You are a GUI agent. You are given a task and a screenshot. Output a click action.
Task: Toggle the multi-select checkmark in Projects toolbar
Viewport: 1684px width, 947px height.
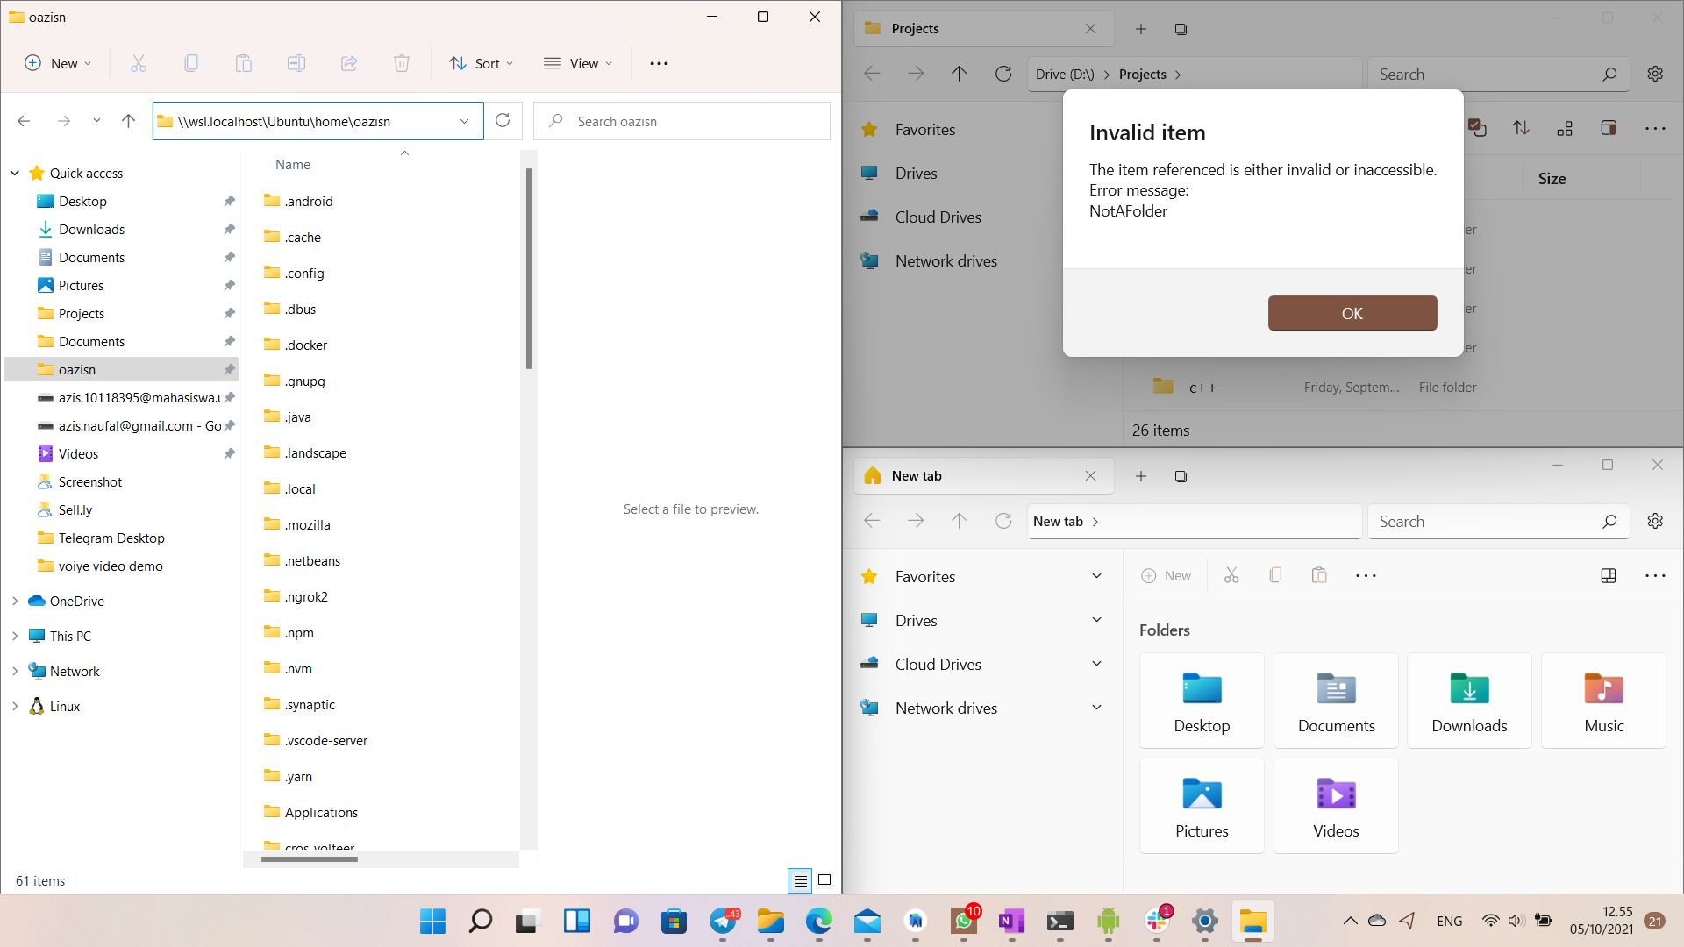tap(1479, 128)
